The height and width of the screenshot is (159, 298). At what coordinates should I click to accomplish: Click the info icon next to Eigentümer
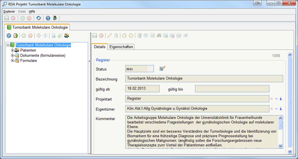281,109
